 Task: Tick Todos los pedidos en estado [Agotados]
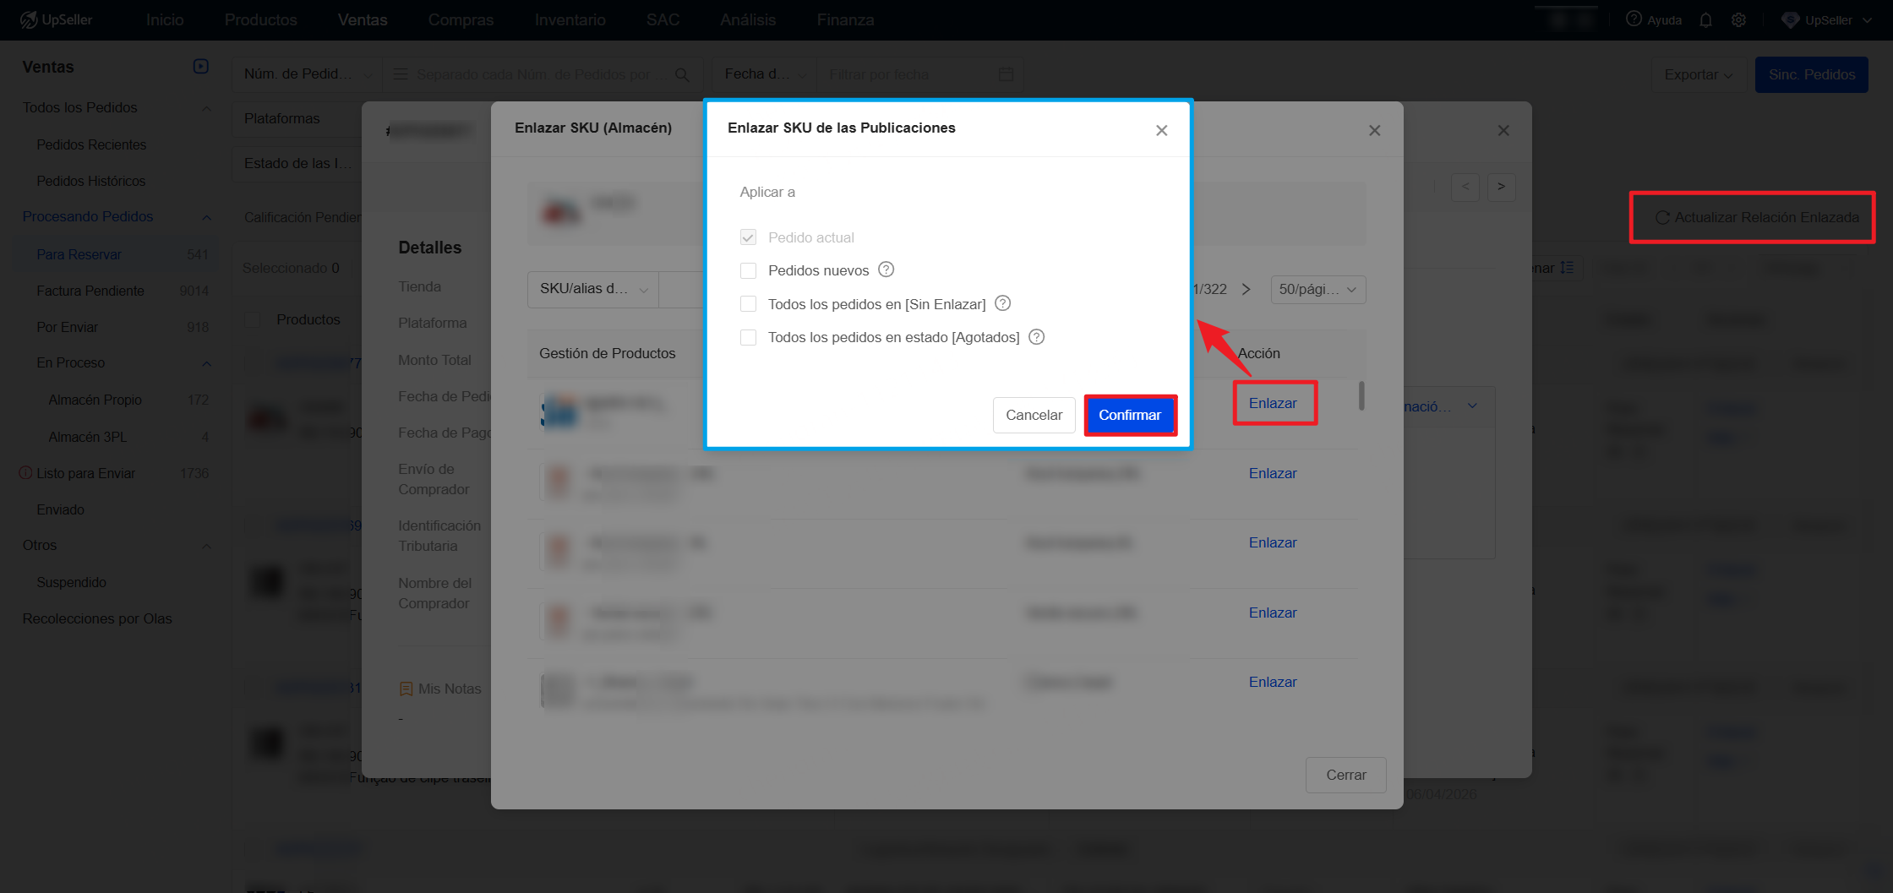tap(748, 337)
